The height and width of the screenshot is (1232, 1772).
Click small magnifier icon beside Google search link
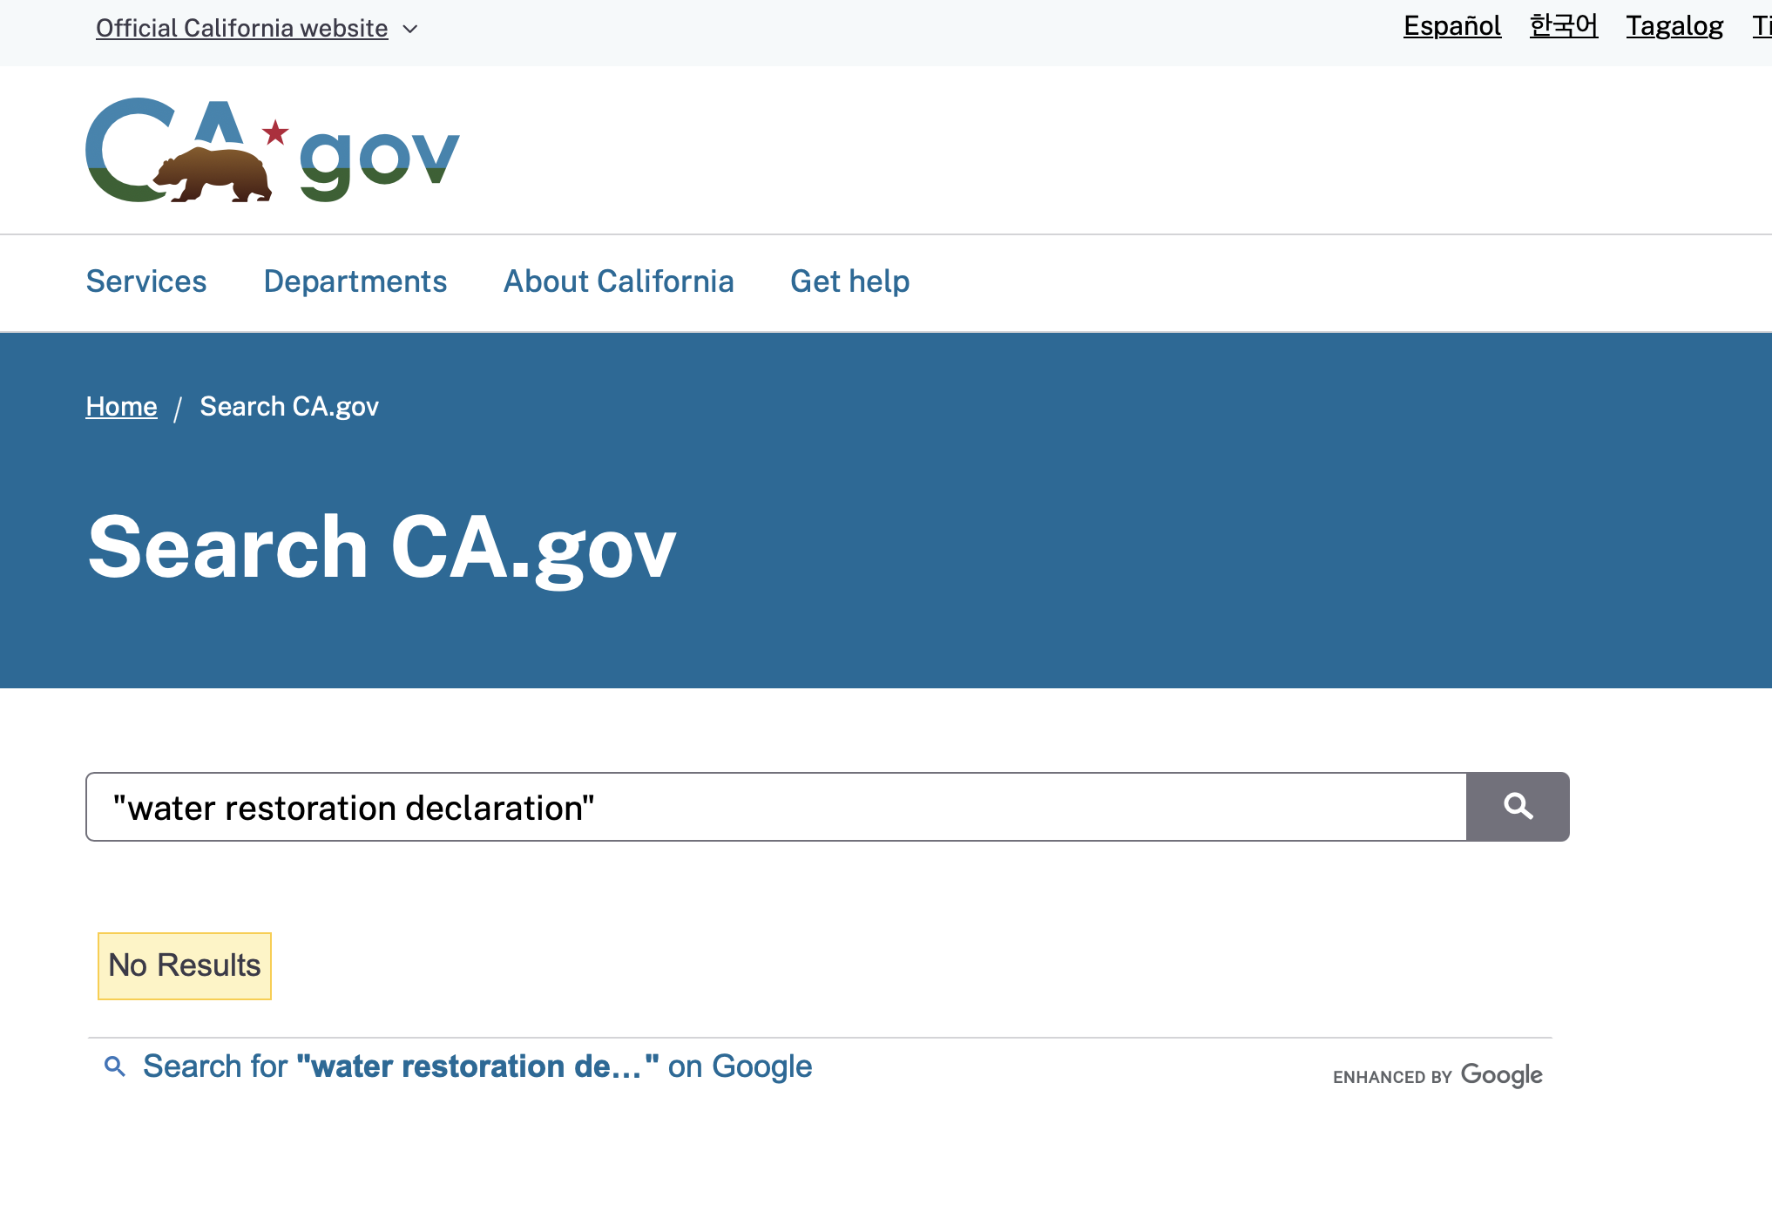coord(114,1066)
